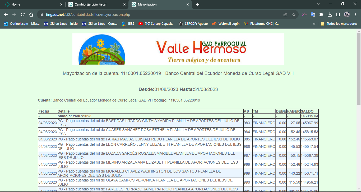Open the share page icon in address bar
Screen dimensions: 361x192
coord(285,15)
